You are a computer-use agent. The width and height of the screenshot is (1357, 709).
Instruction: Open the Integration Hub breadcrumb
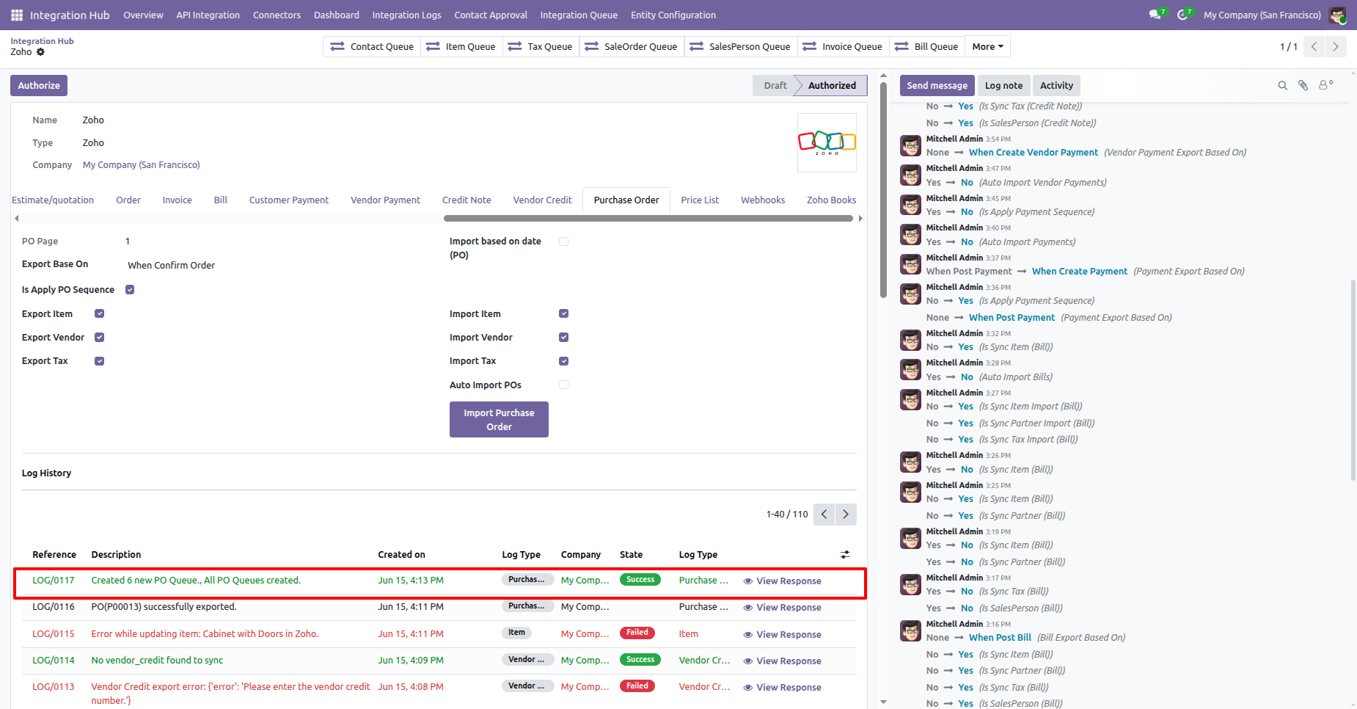(x=42, y=41)
